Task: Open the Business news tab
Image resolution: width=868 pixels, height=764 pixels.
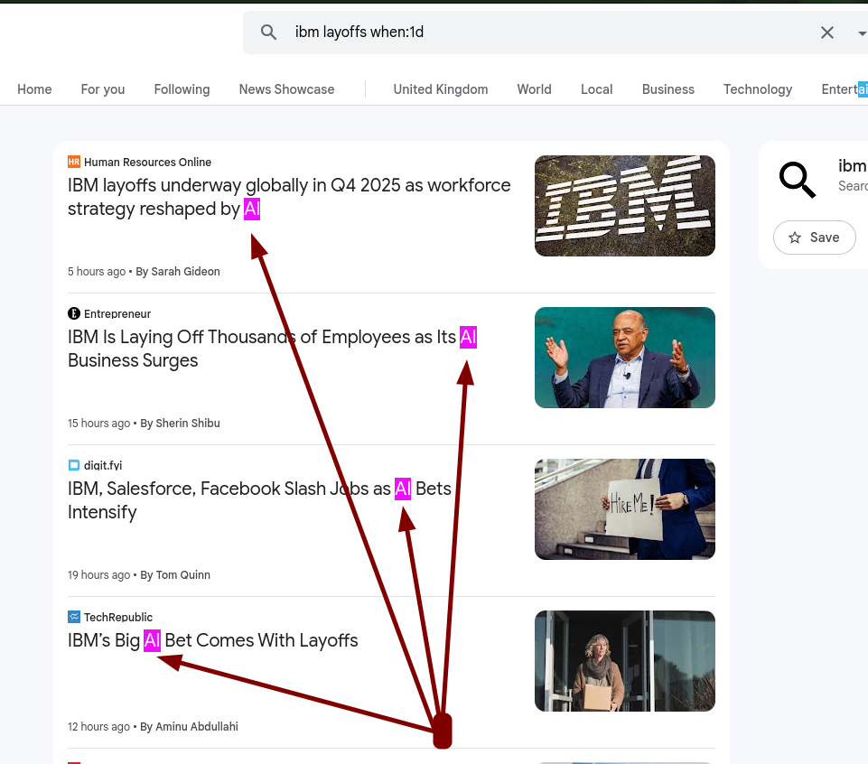Action: (667, 89)
